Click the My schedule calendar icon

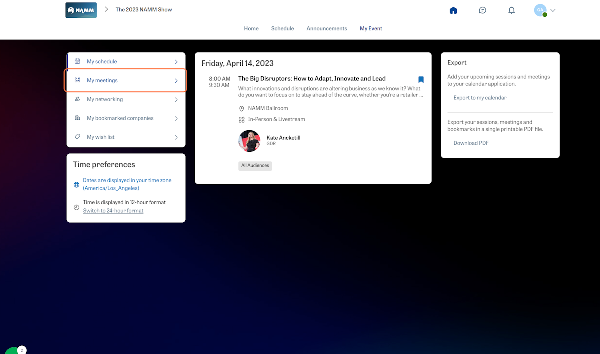[x=77, y=61]
